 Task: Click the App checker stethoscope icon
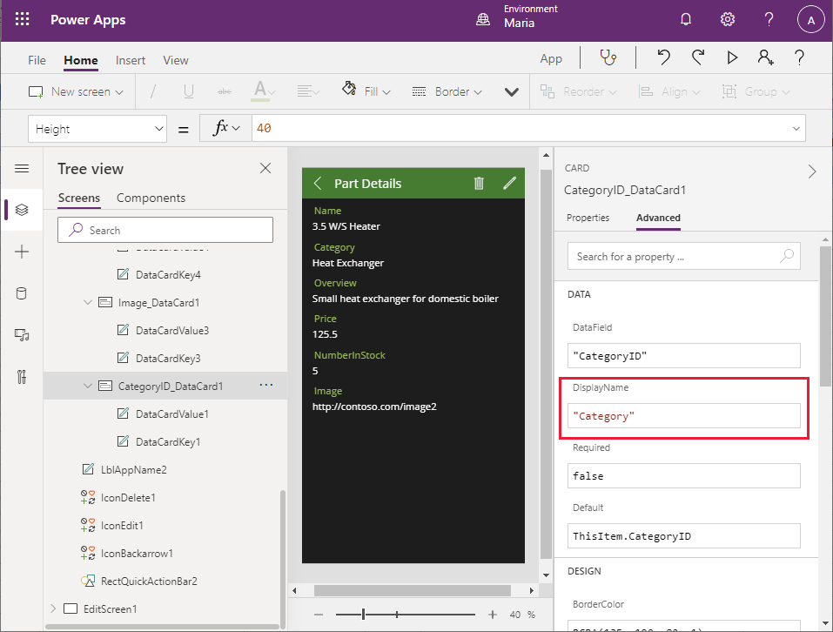(608, 57)
